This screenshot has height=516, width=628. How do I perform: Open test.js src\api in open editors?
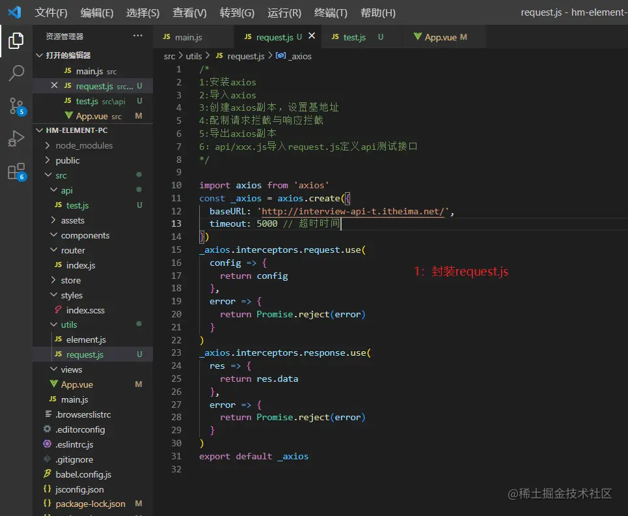click(93, 101)
